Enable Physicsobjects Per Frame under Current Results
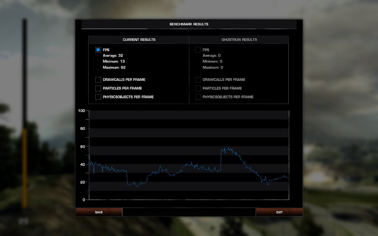 pyautogui.click(x=98, y=97)
